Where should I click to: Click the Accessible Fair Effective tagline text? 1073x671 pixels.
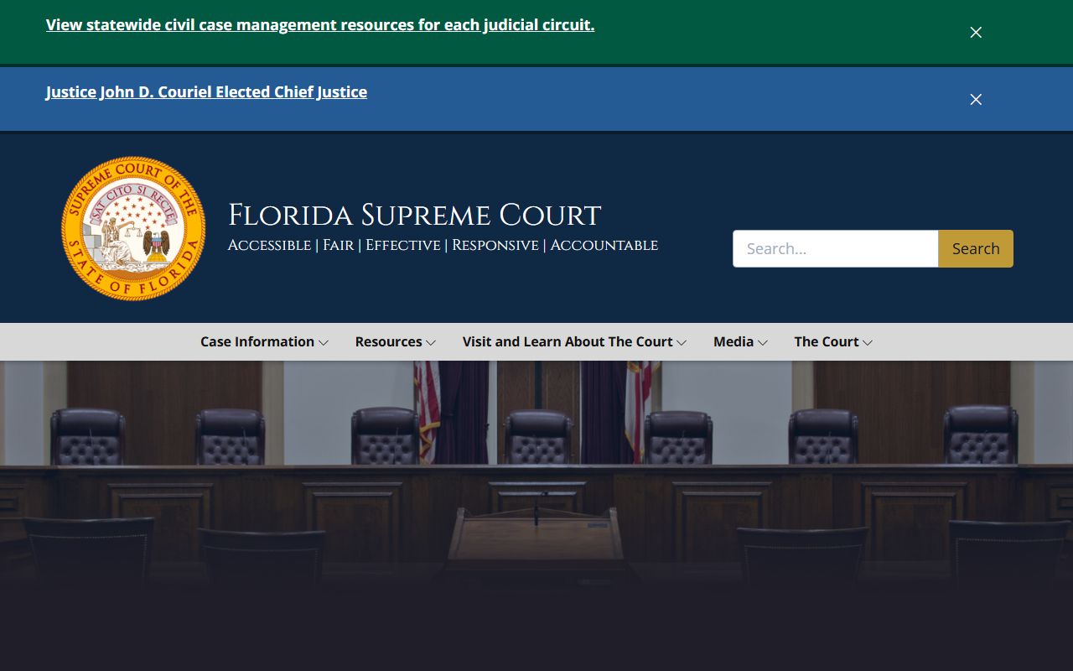443,245
